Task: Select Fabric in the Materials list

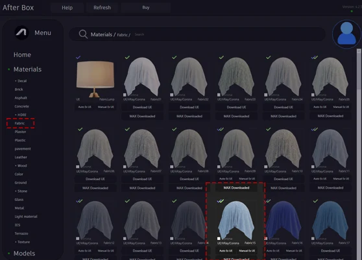Action: pyautogui.click(x=19, y=123)
